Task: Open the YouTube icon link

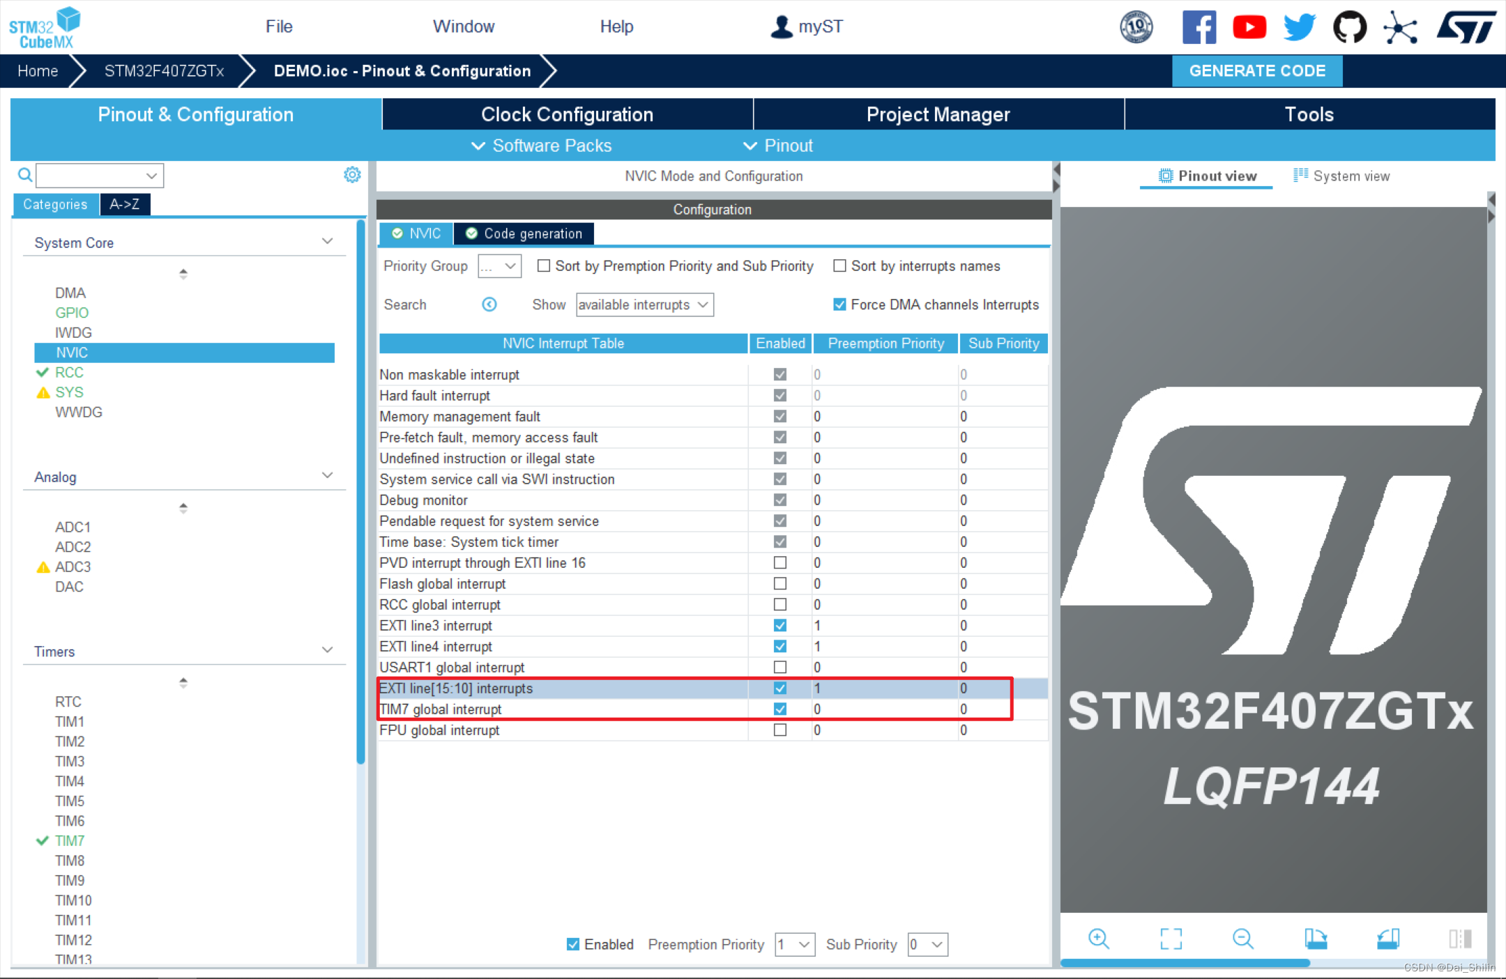Action: click(1249, 28)
